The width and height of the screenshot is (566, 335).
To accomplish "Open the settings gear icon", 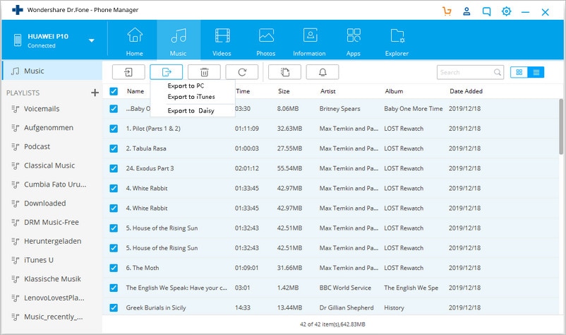I will tap(507, 11).
